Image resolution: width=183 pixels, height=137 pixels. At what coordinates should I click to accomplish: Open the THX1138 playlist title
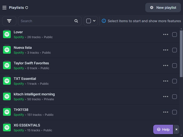(x=21, y=110)
